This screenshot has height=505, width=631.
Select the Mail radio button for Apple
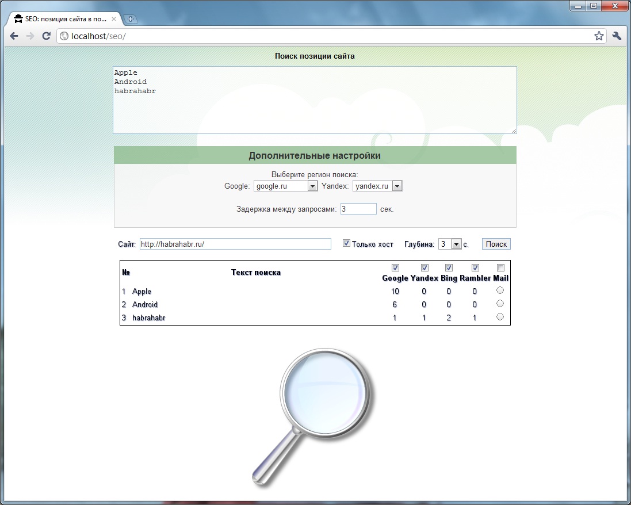pos(500,290)
